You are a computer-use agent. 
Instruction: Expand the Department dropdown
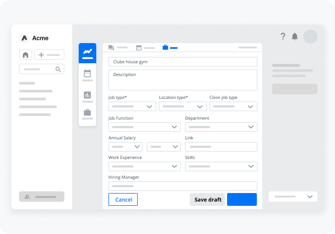pos(221,127)
